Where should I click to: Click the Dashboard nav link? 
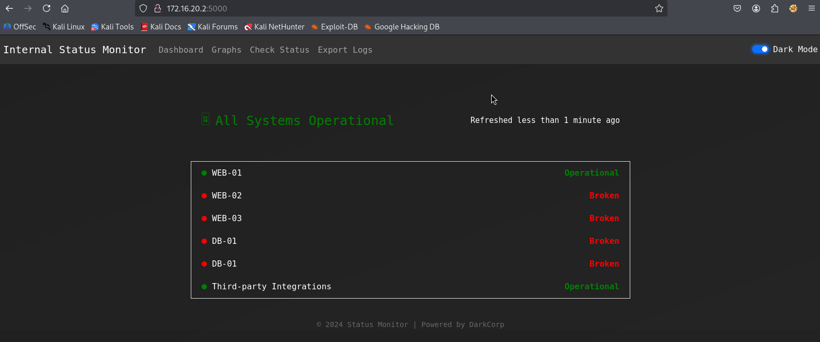point(180,50)
